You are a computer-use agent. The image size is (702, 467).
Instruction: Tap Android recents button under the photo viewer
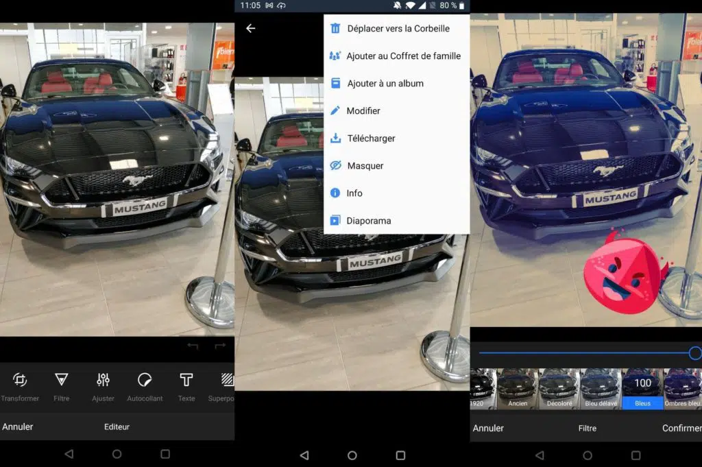400,455
